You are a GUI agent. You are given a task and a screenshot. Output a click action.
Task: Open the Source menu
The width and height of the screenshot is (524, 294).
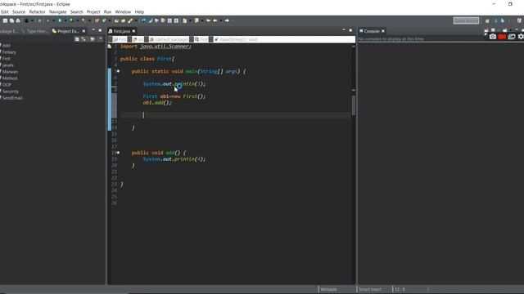[19, 11]
